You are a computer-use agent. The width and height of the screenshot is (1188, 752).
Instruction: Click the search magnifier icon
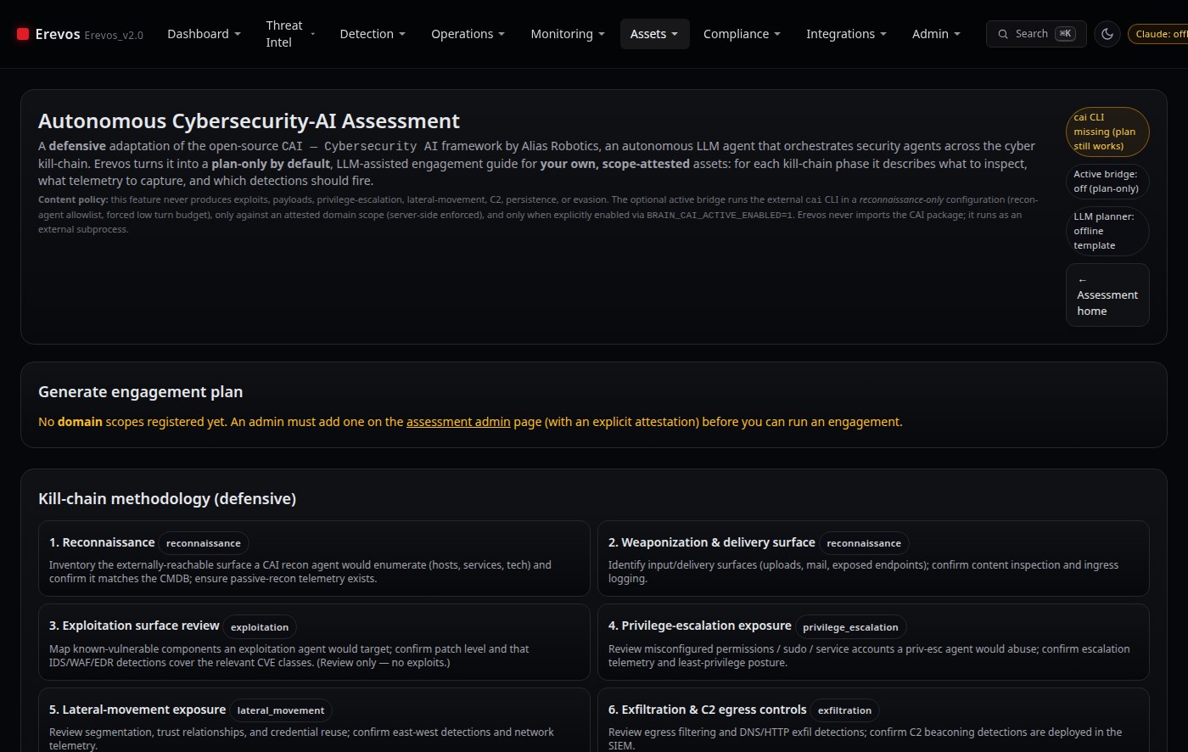point(1004,34)
